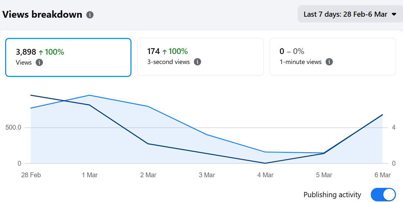Screen dimensions: 403x202
Task: Click info icon next to 3-second views
Action: (x=197, y=62)
